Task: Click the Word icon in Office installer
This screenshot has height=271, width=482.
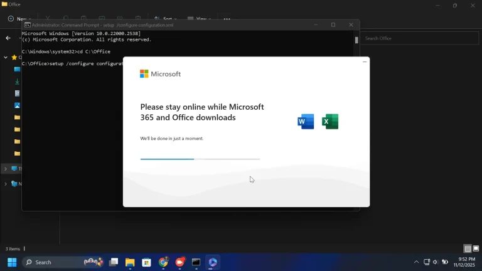Action: coord(306,121)
